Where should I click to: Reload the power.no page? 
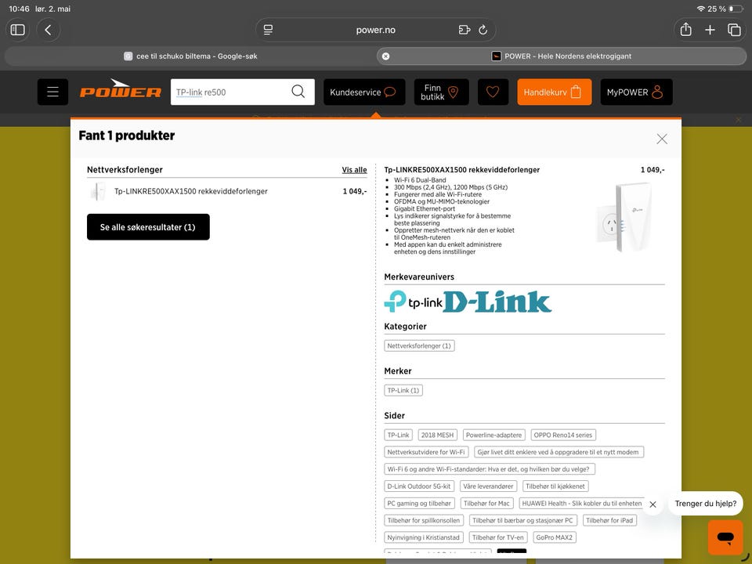pyautogui.click(x=483, y=30)
